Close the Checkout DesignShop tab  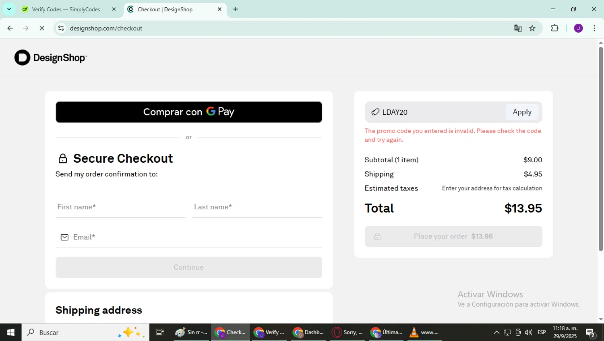coord(219,9)
